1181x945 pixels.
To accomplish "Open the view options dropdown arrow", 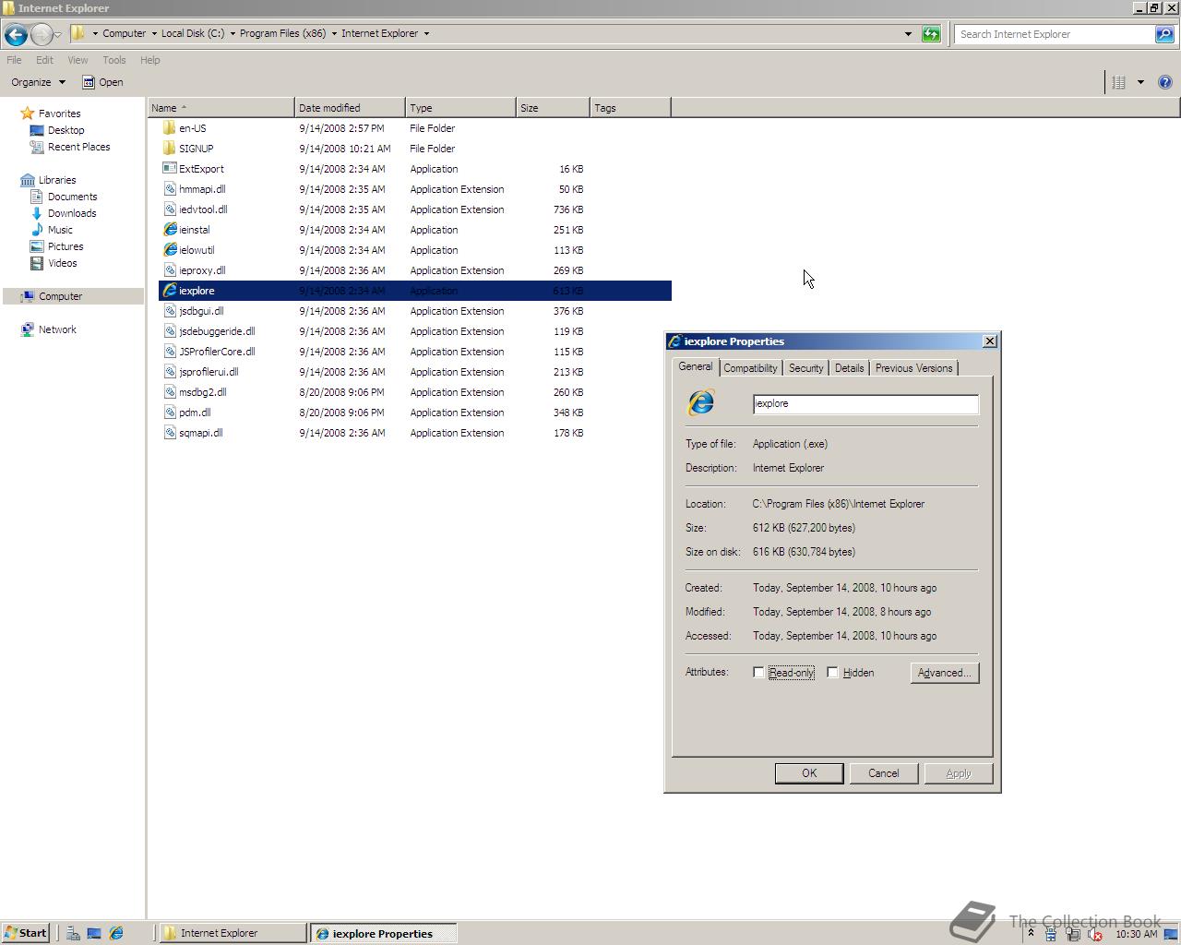I will 1140,82.
